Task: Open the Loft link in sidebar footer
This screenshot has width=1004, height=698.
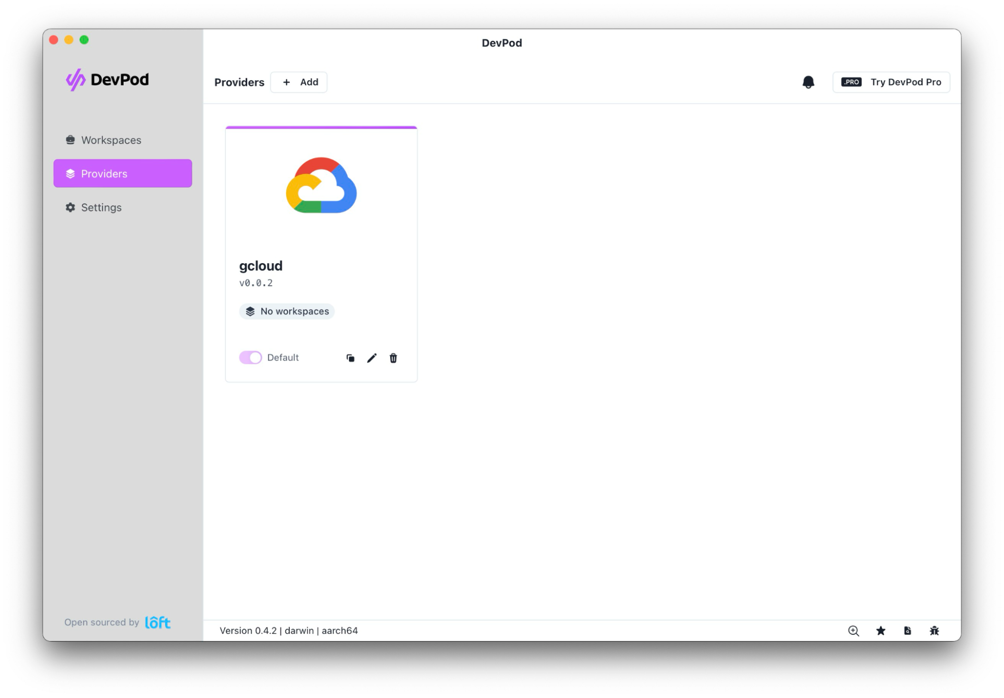Action: pos(158,623)
